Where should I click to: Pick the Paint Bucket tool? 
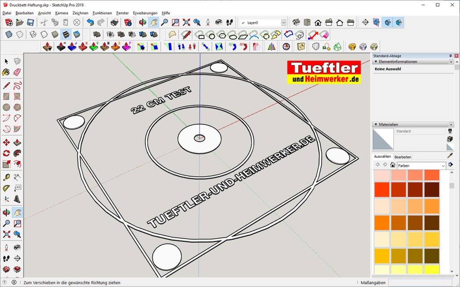pos(6,72)
